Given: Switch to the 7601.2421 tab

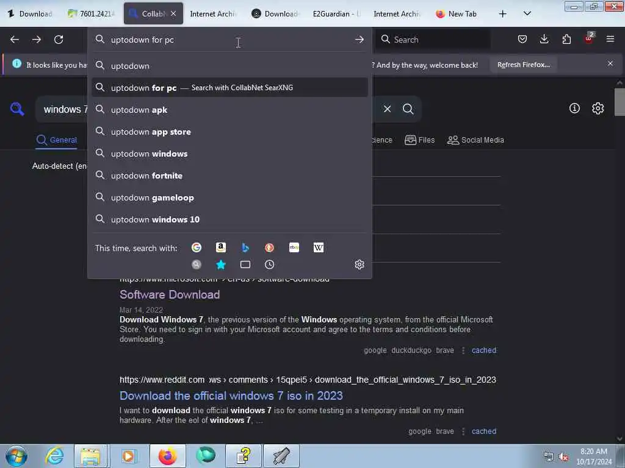Looking at the screenshot, I should (92, 13).
